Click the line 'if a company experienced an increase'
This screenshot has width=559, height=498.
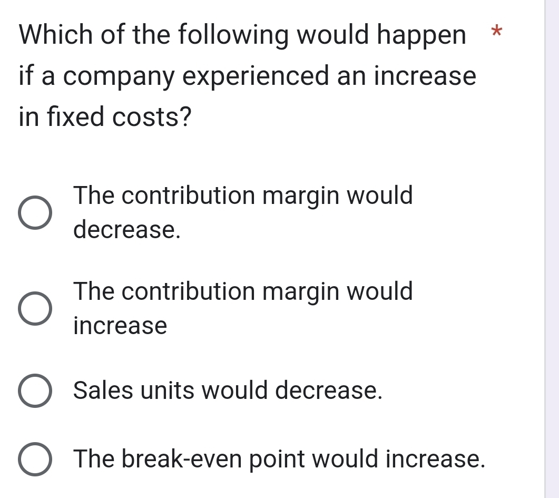(x=247, y=76)
